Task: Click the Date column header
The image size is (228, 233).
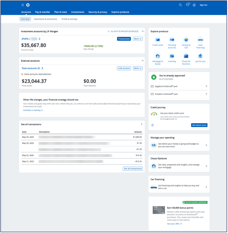Action: pyautogui.click(x=24, y=132)
